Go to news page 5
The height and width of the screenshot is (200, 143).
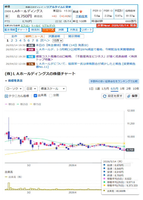coord(25,41)
